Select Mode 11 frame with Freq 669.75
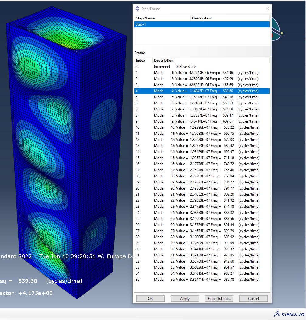Image resolution: width=306 pixels, height=320 pixels. click(202, 134)
